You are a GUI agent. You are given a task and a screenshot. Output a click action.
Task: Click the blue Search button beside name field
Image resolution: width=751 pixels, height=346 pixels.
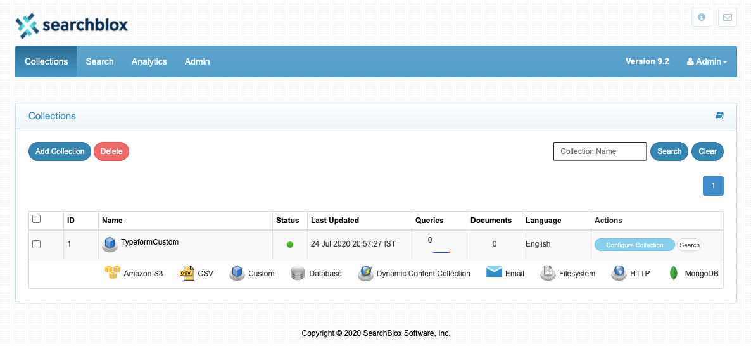[669, 151]
